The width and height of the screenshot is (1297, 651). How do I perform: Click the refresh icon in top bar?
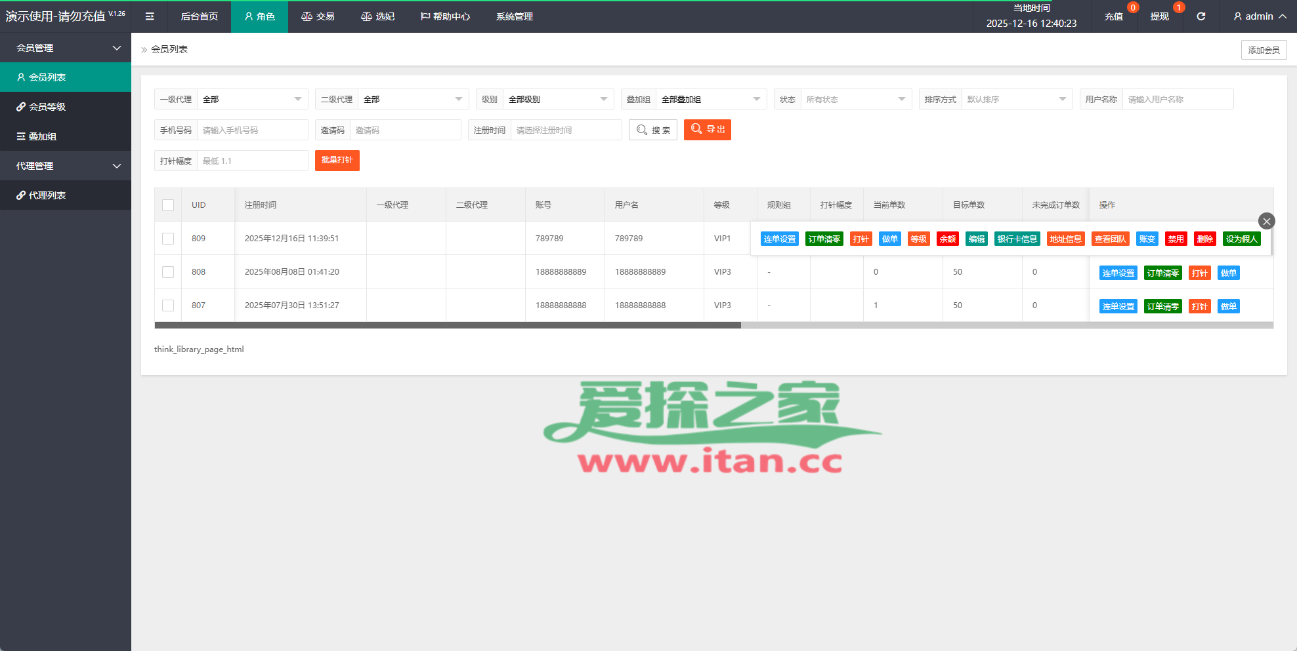coord(1201,16)
